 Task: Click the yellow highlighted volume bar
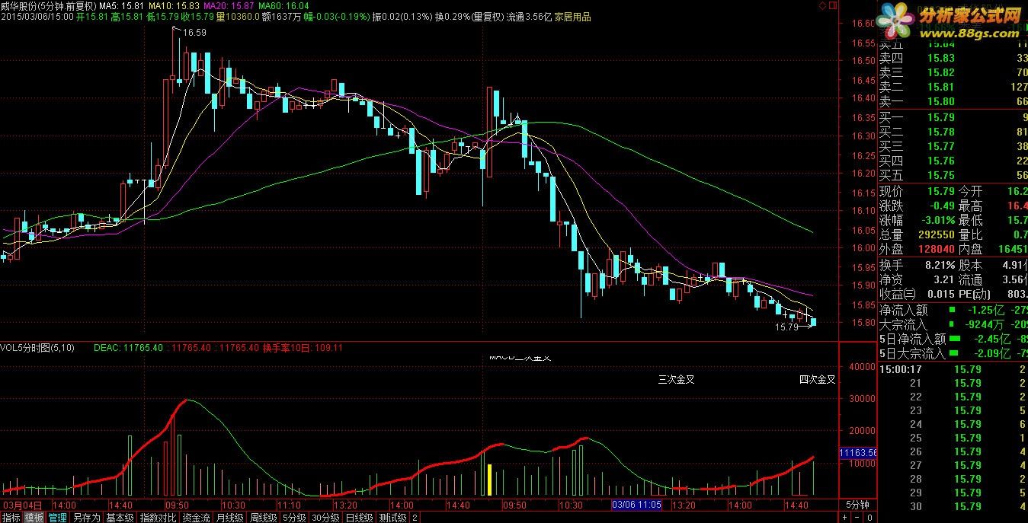(489, 480)
